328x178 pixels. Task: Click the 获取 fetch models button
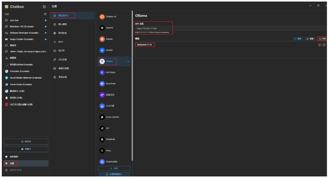322,39
